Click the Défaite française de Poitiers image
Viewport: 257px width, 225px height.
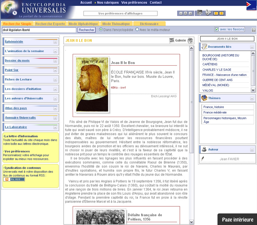[100, 217]
